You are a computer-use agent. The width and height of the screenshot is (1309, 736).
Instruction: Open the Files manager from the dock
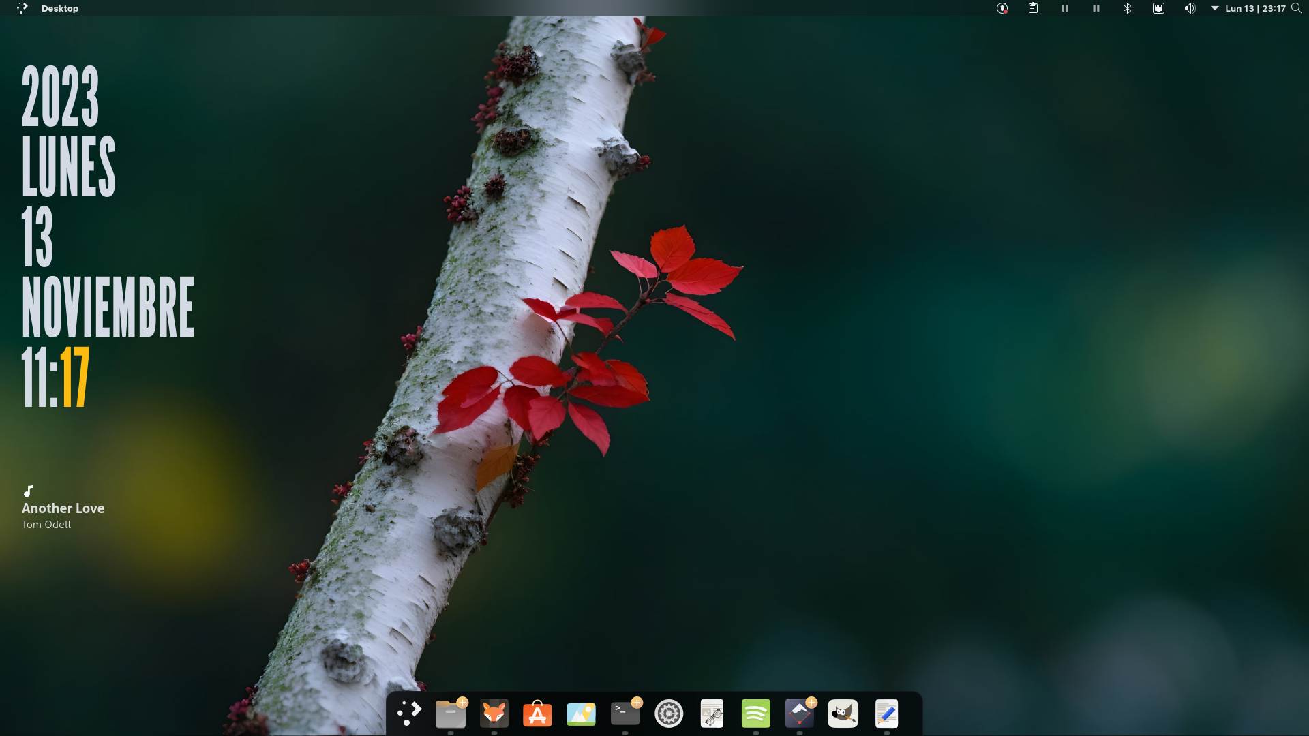click(451, 714)
